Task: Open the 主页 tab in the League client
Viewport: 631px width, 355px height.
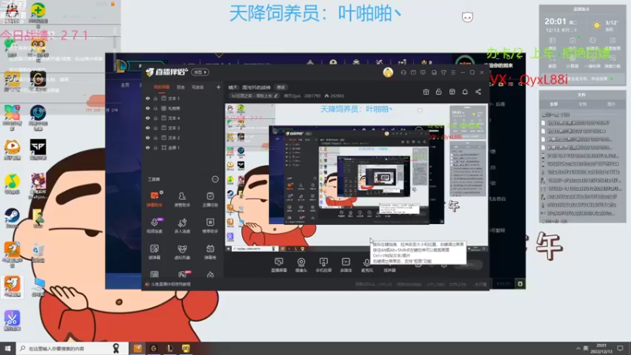Action: (x=125, y=85)
